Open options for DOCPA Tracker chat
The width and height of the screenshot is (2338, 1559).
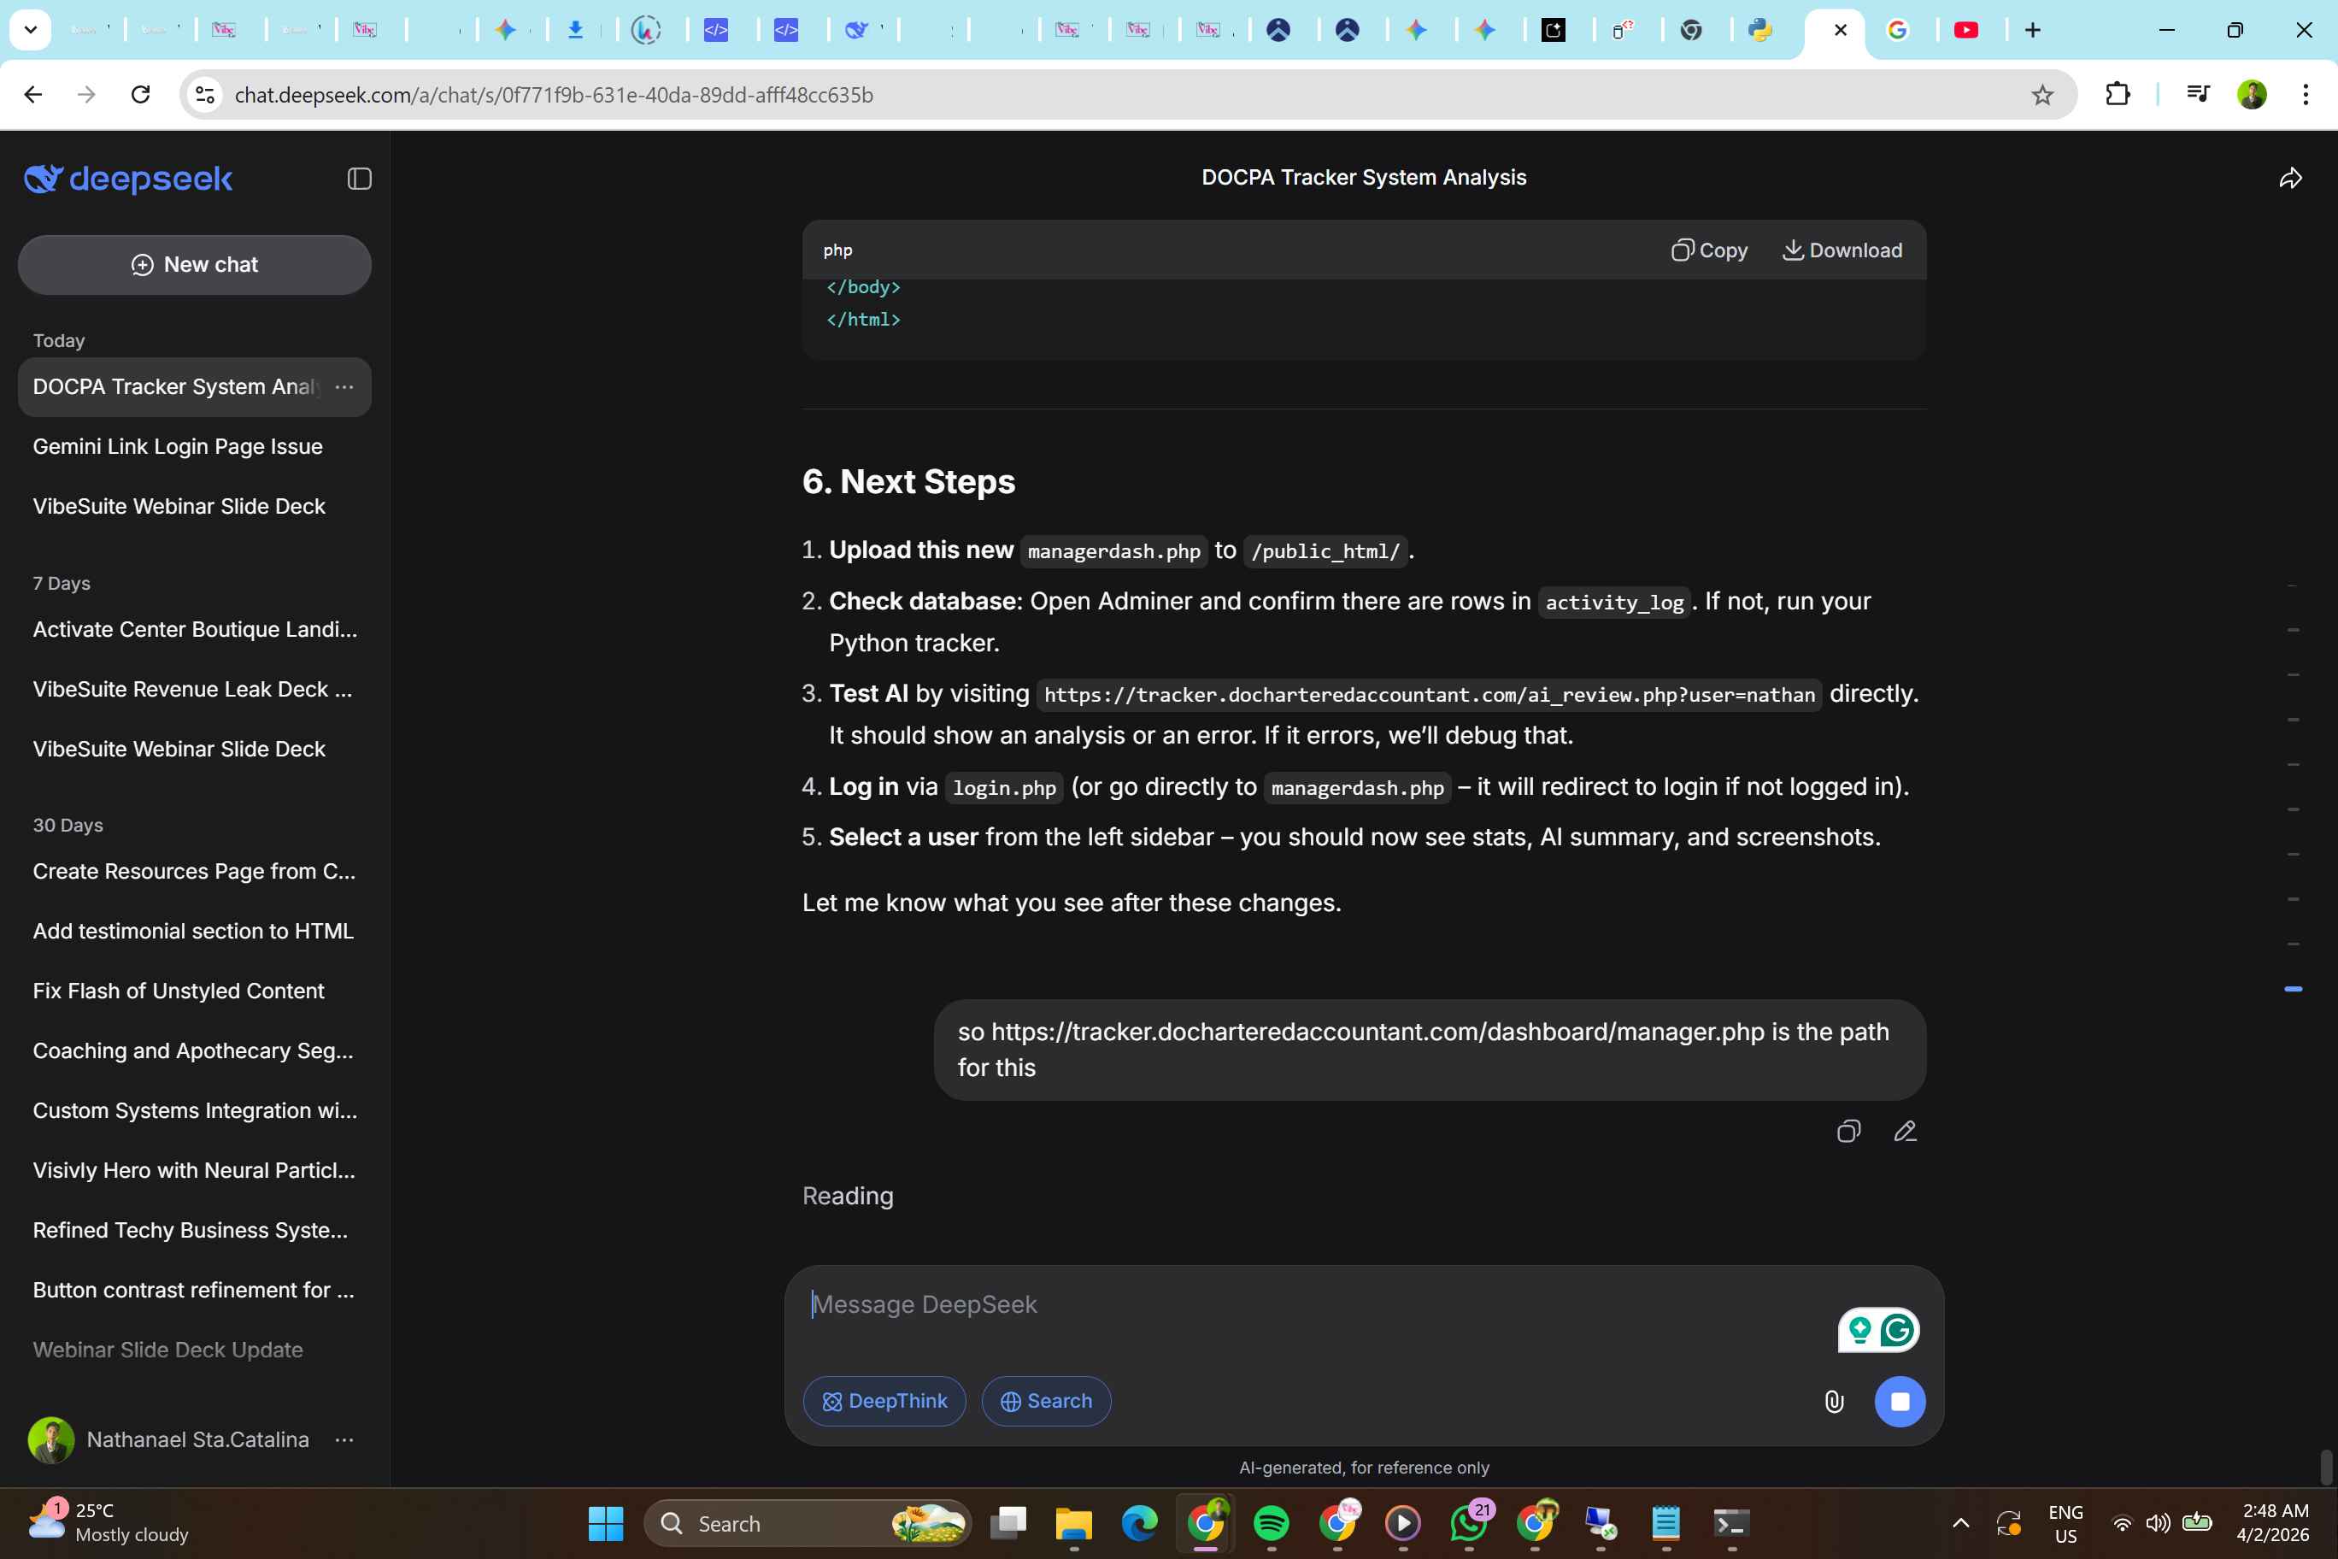[344, 387]
